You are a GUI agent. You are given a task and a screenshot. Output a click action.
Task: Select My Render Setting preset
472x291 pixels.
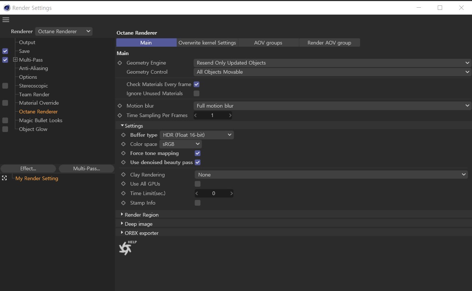pyautogui.click(x=37, y=178)
